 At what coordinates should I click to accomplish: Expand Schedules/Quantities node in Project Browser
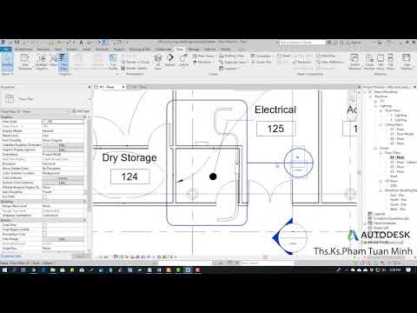[370, 218]
